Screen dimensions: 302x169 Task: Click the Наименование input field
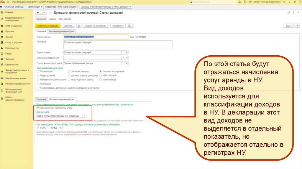click(96, 37)
